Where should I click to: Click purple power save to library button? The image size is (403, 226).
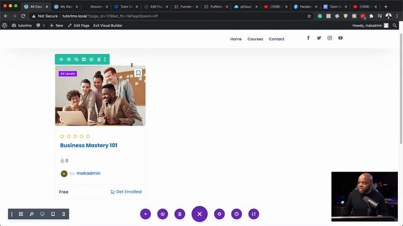tap(162, 214)
